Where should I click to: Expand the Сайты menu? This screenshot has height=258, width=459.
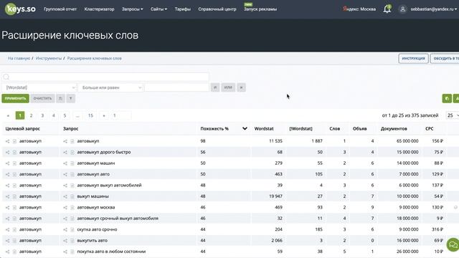(158, 9)
